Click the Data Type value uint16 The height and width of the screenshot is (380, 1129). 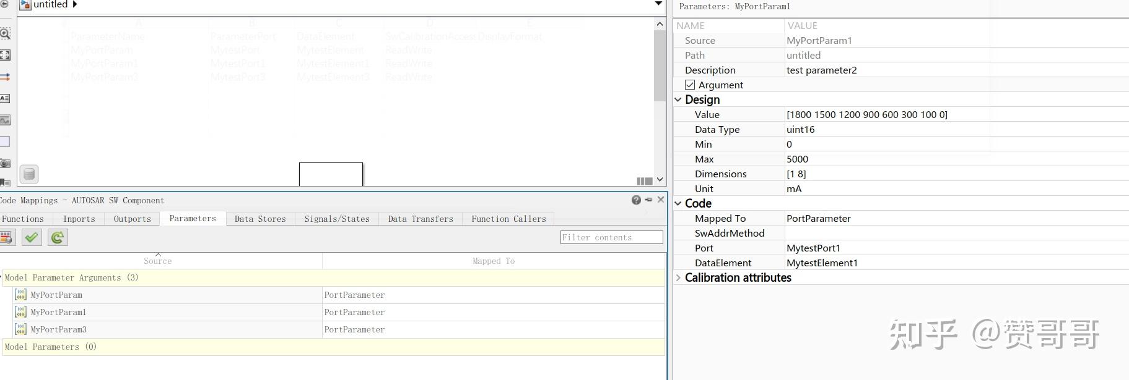pyautogui.click(x=800, y=129)
